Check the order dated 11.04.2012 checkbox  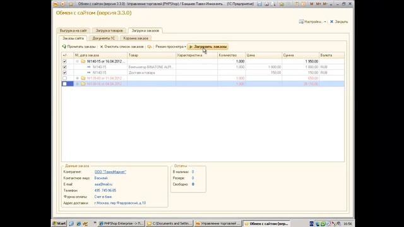point(64,78)
